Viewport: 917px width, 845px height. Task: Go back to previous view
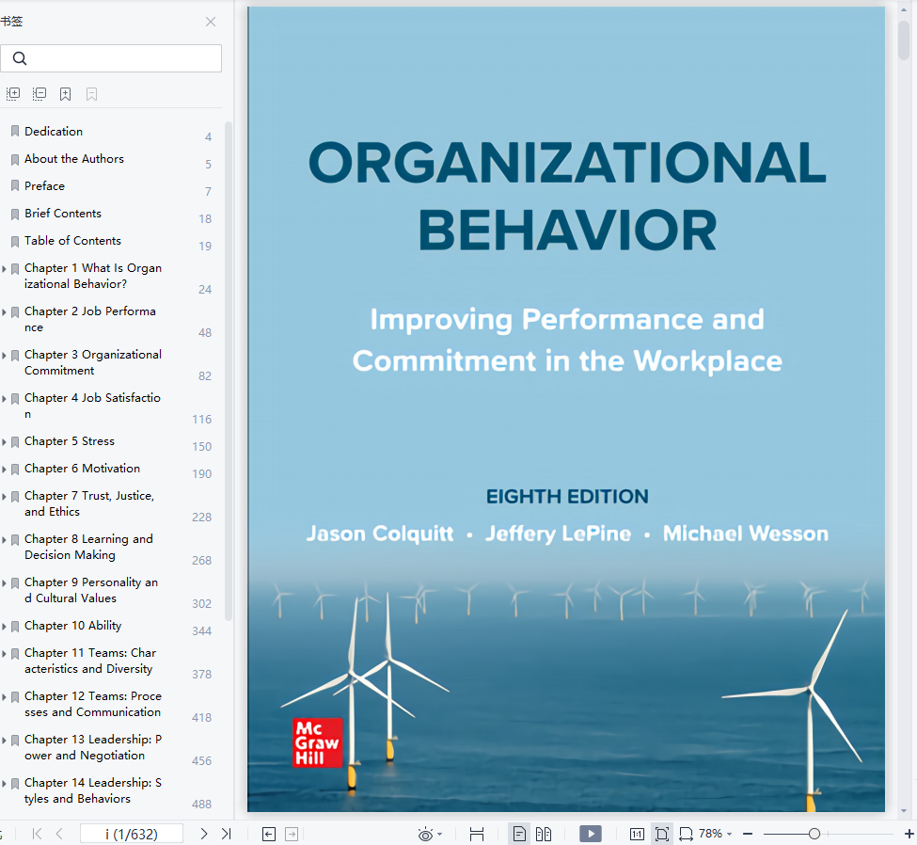click(x=269, y=835)
